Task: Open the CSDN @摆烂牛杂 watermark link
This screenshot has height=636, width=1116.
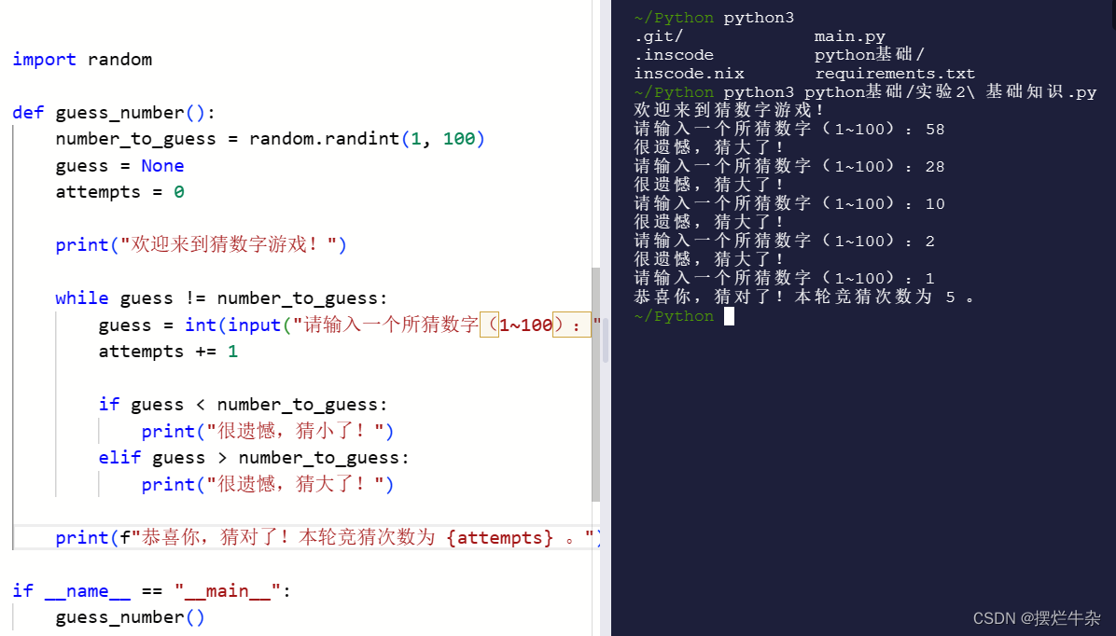Action: [1039, 617]
